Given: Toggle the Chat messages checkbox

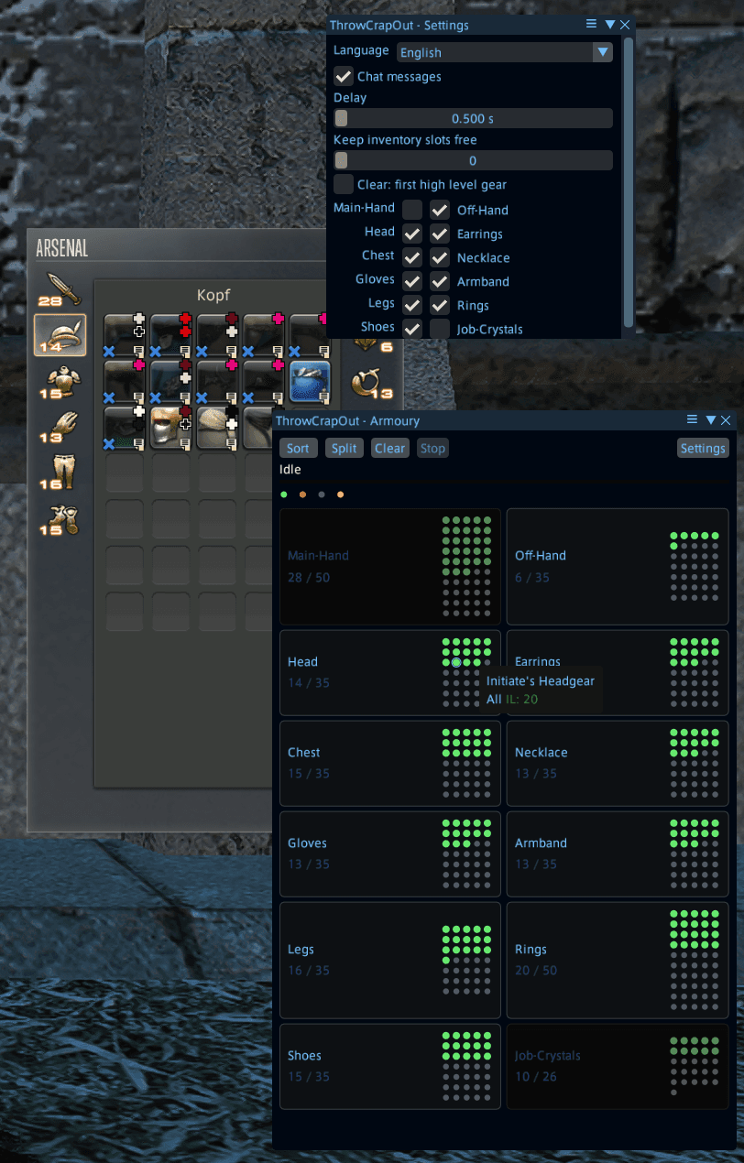Looking at the screenshot, I should pos(344,76).
